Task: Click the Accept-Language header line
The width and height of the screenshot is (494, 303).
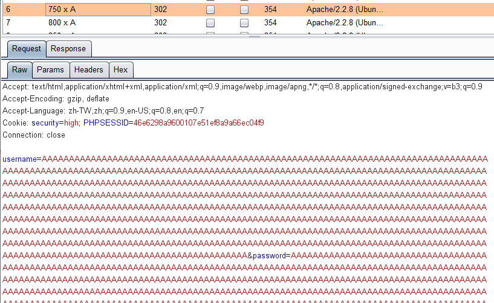Action: click(103, 110)
